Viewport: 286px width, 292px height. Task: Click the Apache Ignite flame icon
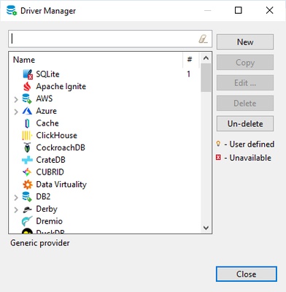[27, 86]
